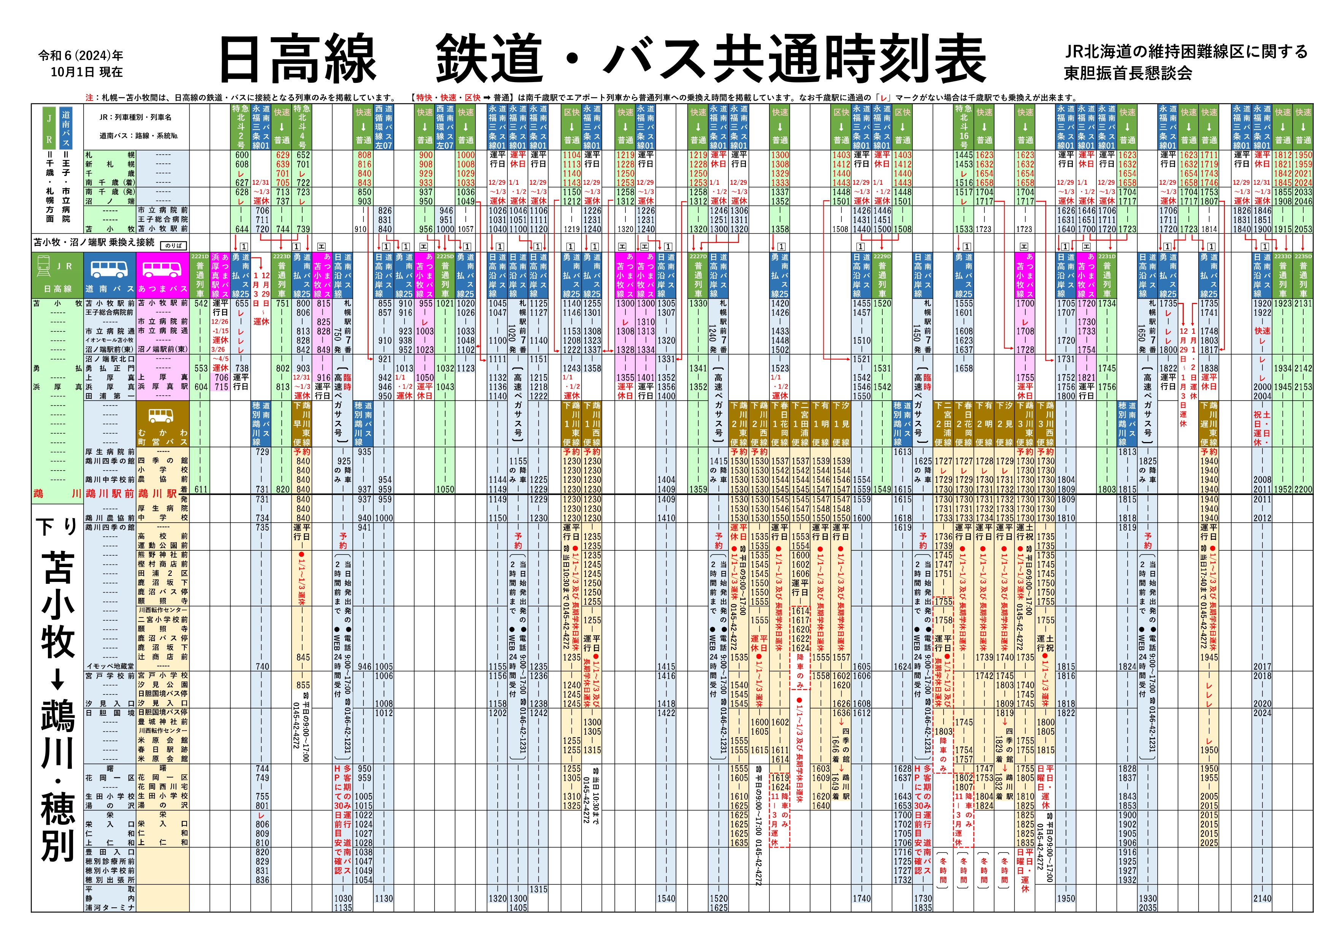The height and width of the screenshot is (943, 1334).
Task: Click the 542 departure time under 2221D
Action: click(x=200, y=303)
